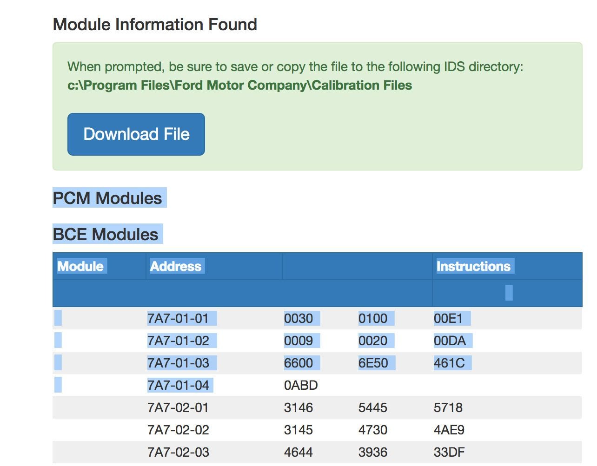This screenshot has height=466, width=597.
Task: Click the BCE Modules heading
Action: point(106,234)
